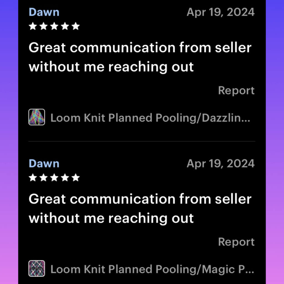Click the second star in the top review
The height and width of the screenshot is (284, 284).
pos(44,26)
